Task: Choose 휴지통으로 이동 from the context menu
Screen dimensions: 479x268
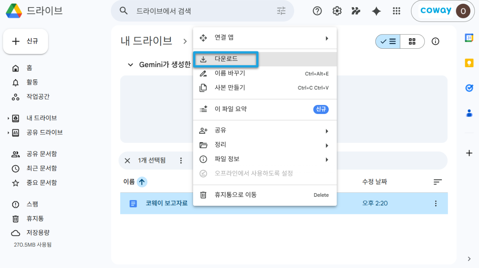Action: coord(264,195)
